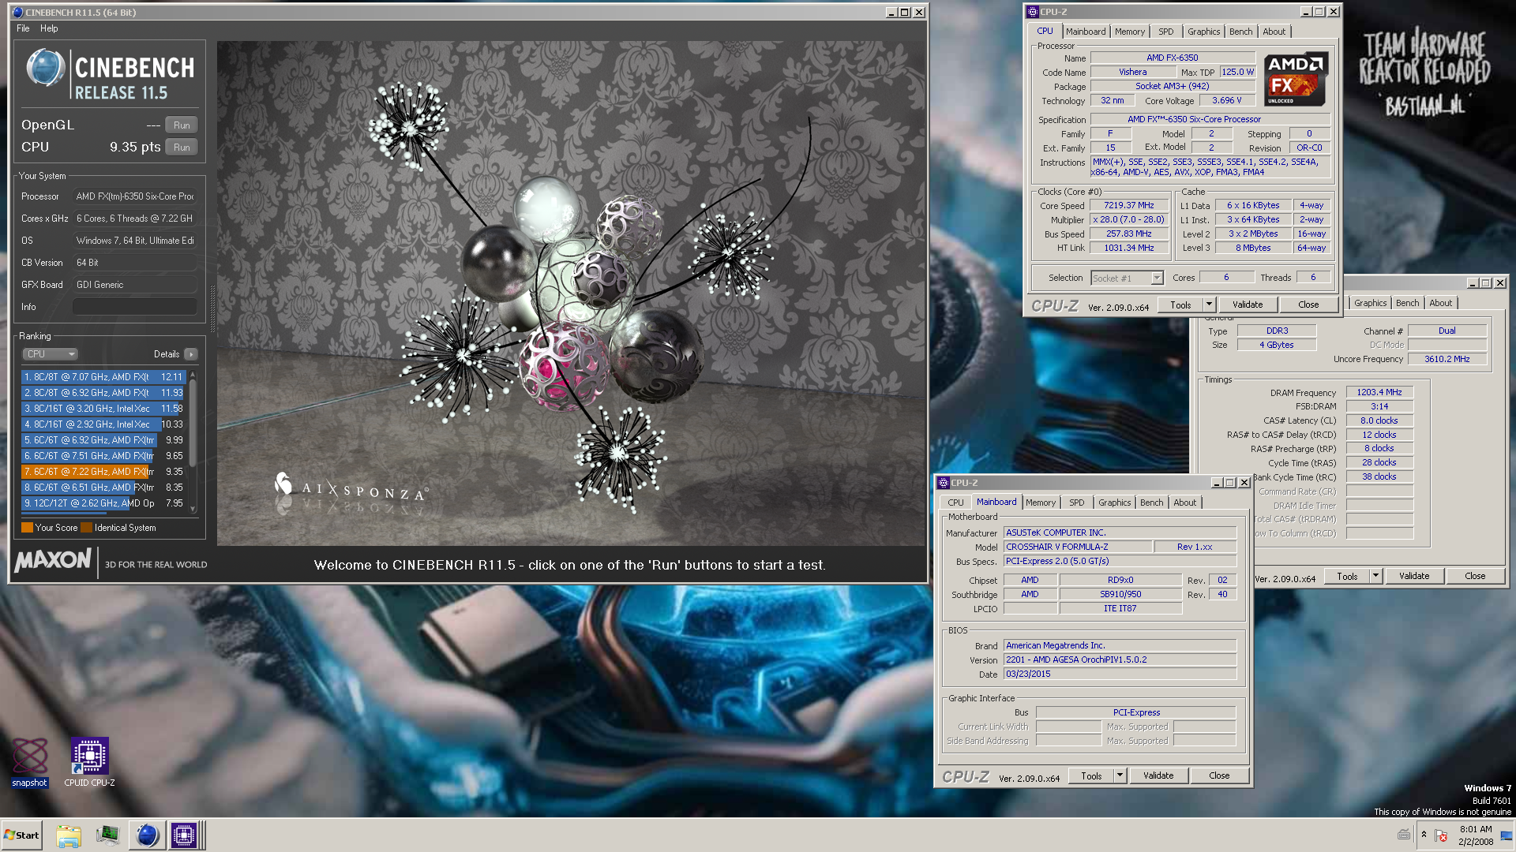1516x852 pixels.
Task: Click the Info input field
Action: [135, 307]
